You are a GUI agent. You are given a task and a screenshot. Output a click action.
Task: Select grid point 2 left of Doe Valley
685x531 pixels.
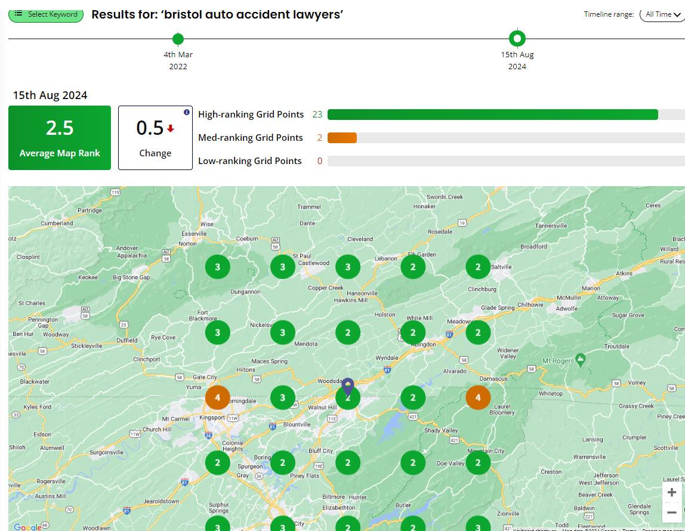413,462
